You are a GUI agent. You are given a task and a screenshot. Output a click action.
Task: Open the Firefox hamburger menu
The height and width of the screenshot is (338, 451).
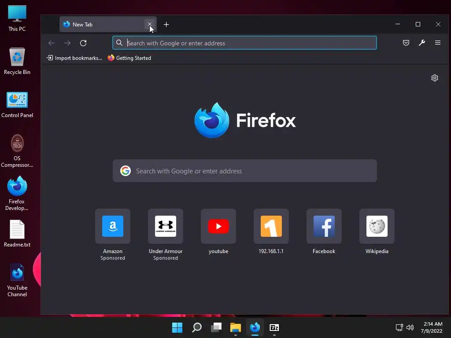coord(438,43)
